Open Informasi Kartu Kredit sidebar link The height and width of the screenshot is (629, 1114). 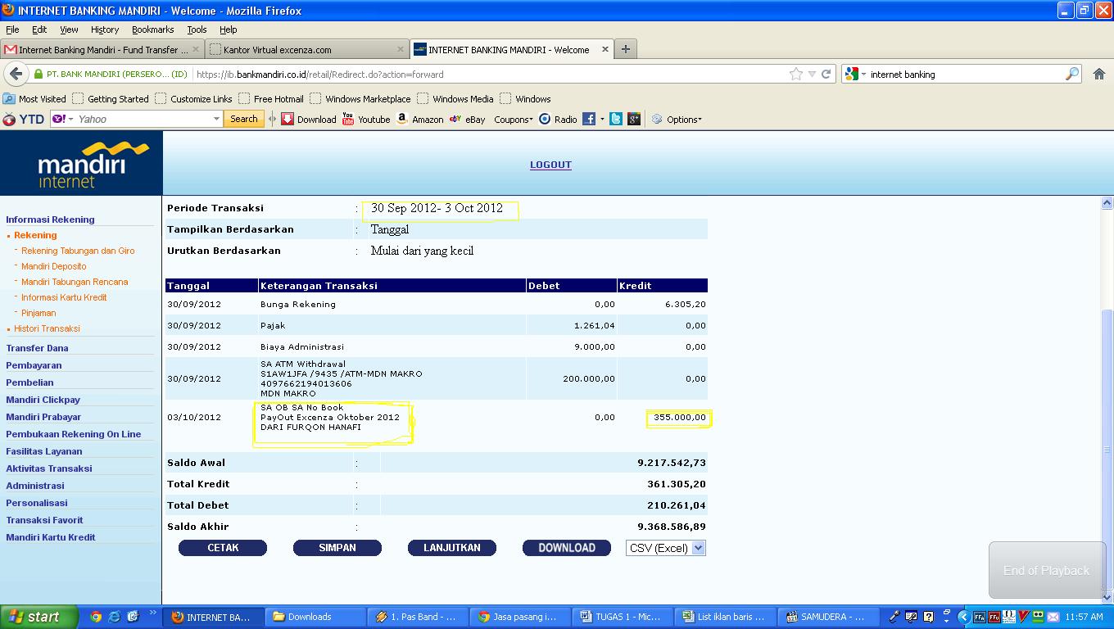[x=64, y=297]
